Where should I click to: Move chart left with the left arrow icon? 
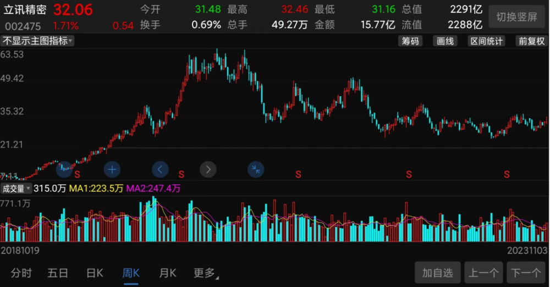click(x=160, y=170)
